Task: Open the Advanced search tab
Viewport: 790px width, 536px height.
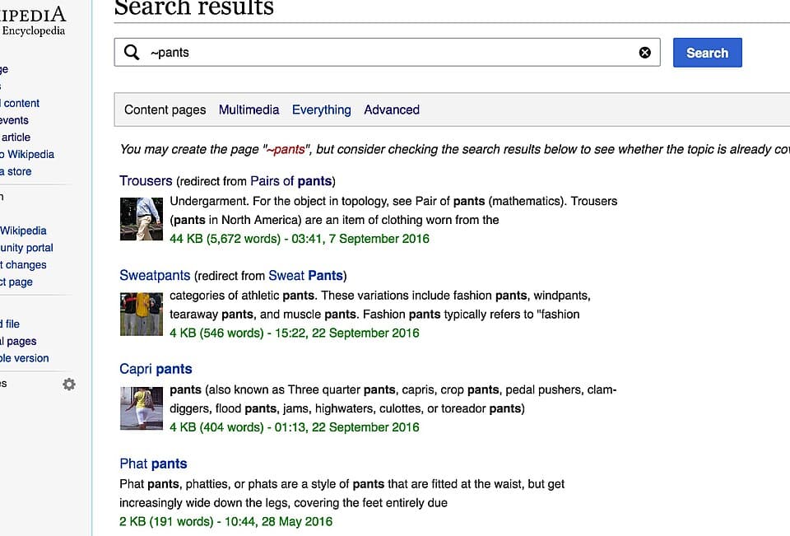Action: point(392,110)
